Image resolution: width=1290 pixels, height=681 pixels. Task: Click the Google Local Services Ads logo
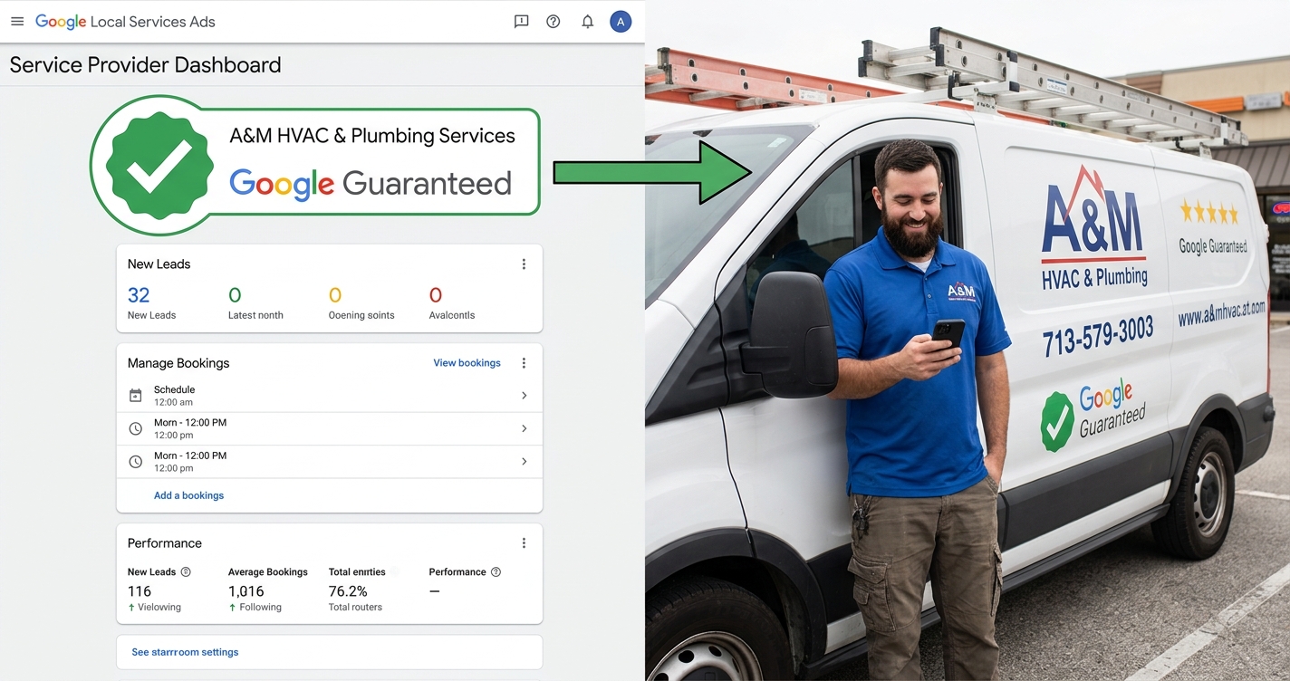(x=125, y=22)
